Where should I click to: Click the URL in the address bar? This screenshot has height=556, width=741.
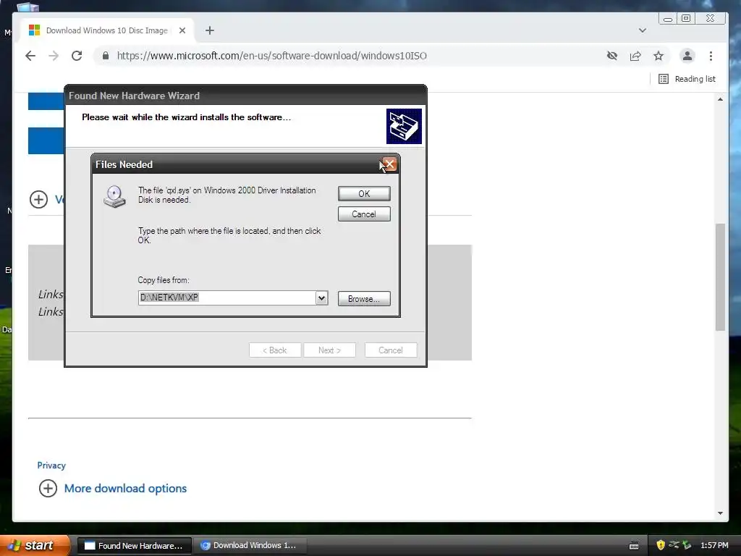[x=272, y=56]
